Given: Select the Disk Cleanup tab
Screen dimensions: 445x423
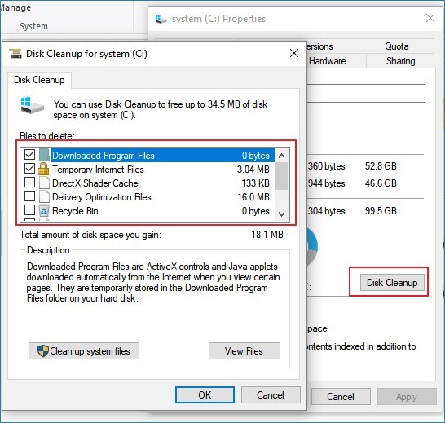Looking at the screenshot, I should 39,80.
